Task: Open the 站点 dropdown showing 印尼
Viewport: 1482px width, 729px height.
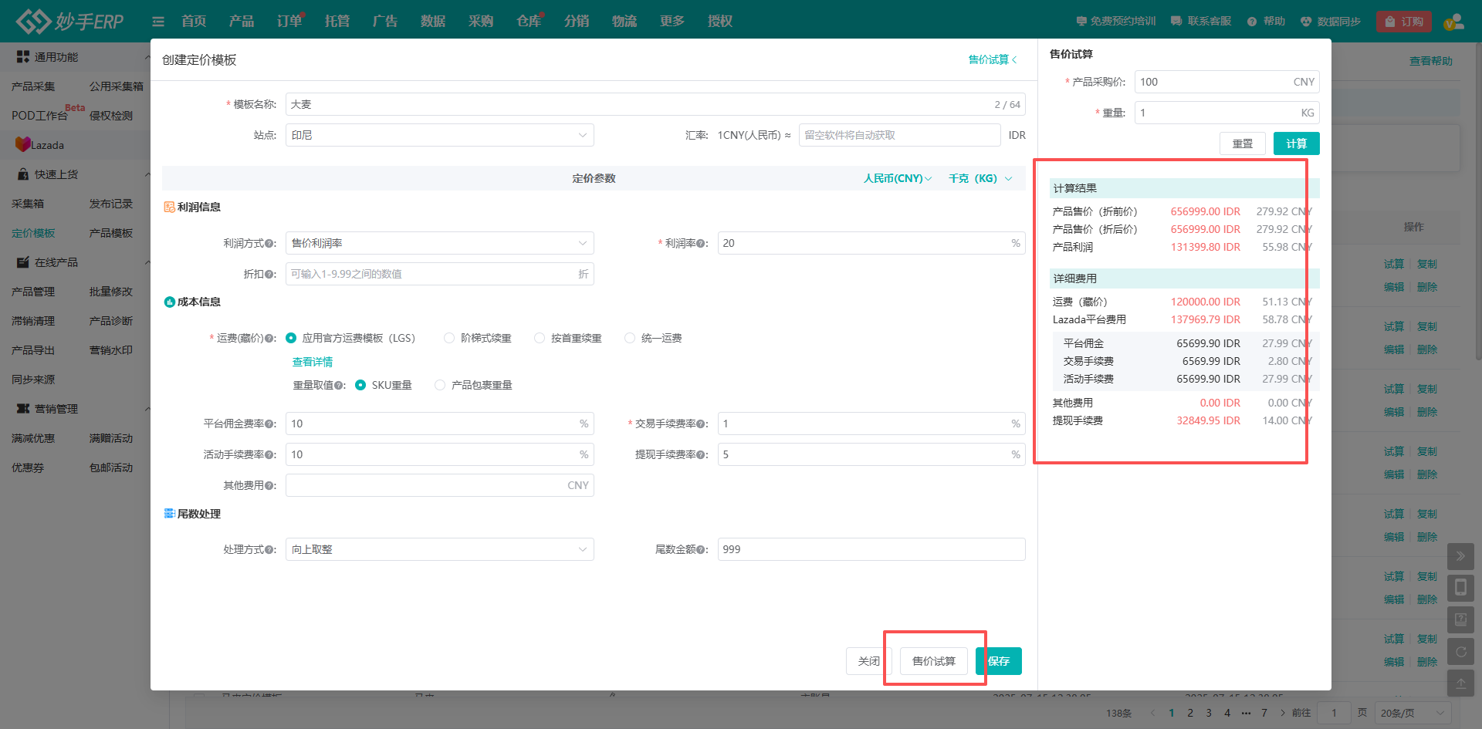Action: point(439,135)
